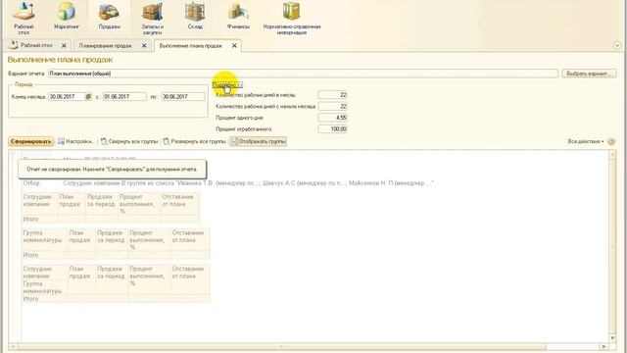Click Развернуть все группы
The image size is (627, 353).
(194, 141)
